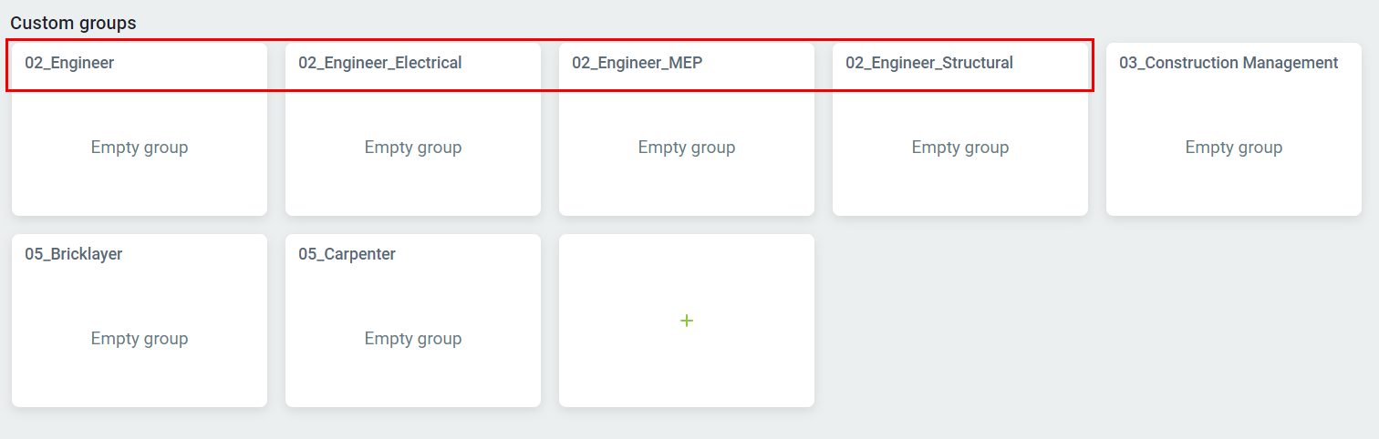The image size is (1379, 439).
Task: Click "Empty group" text in 05_Bricklayer card
Action: tap(140, 339)
